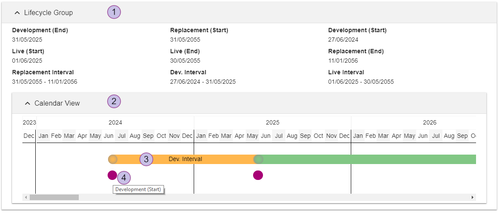Click the 2025 year header in the calendar

pyautogui.click(x=272, y=122)
